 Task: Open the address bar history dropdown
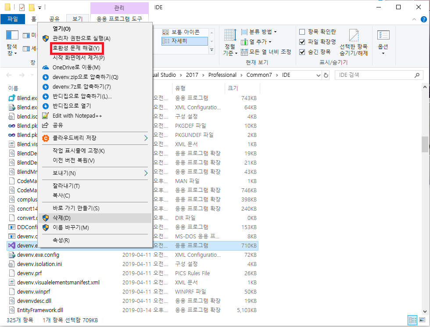318,75
